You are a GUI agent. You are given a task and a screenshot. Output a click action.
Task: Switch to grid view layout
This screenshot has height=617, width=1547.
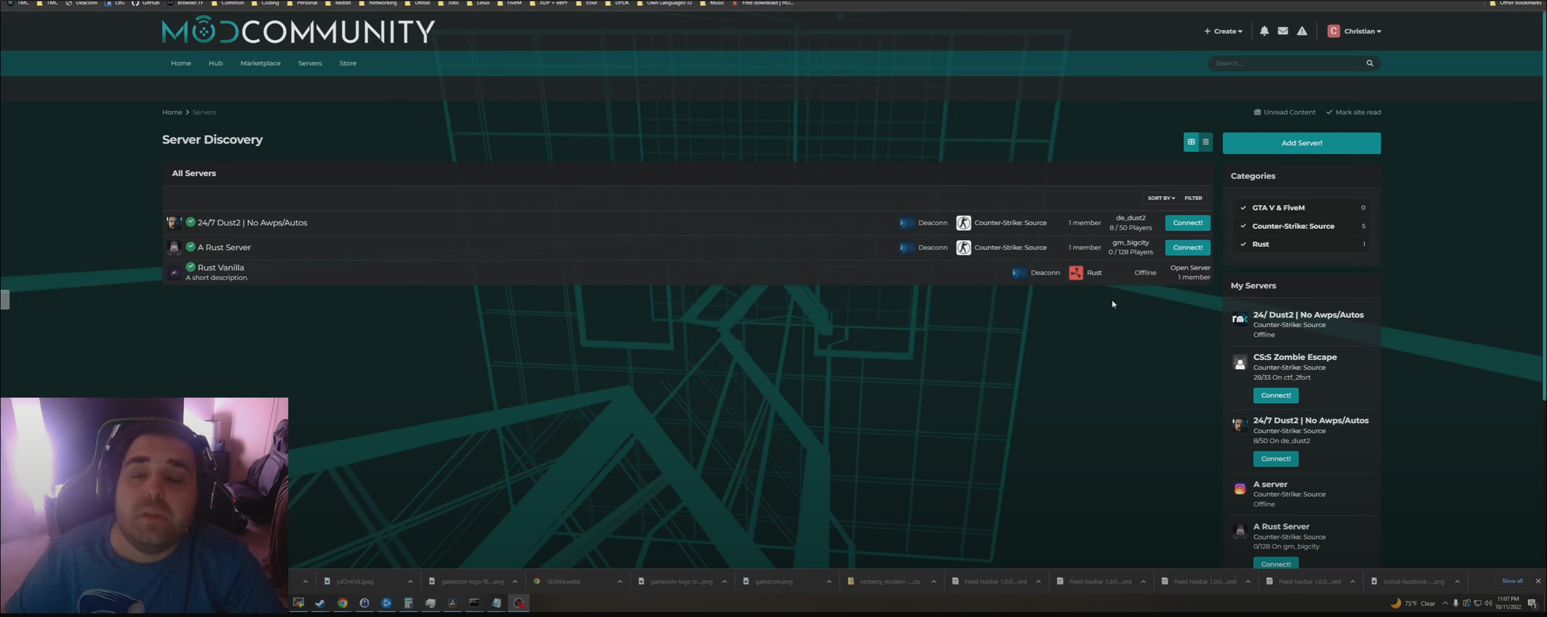pyautogui.click(x=1191, y=142)
